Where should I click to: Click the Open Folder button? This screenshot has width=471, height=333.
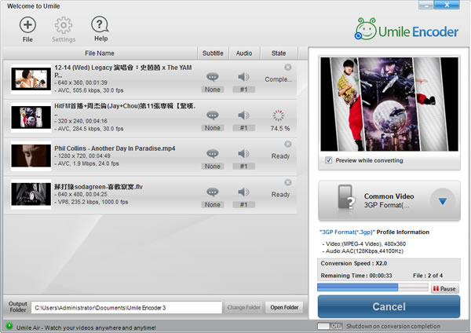tap(285, 307)
